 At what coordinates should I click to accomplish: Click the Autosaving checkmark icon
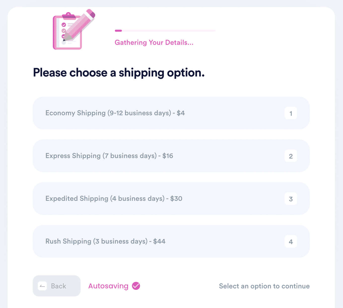[136, 286]
